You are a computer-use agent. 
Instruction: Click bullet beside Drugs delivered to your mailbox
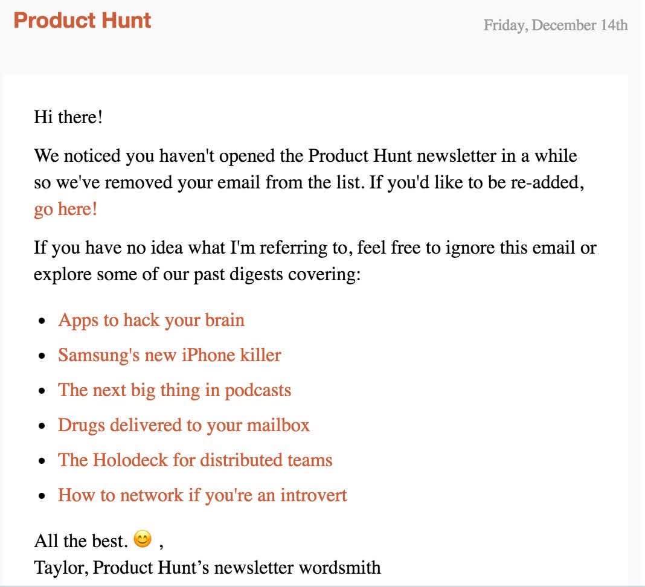(42, 426)
